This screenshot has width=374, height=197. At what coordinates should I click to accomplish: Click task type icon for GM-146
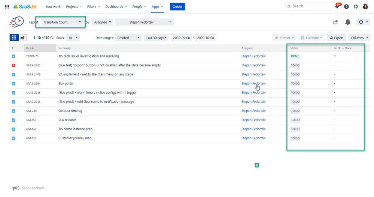point(13,129)
